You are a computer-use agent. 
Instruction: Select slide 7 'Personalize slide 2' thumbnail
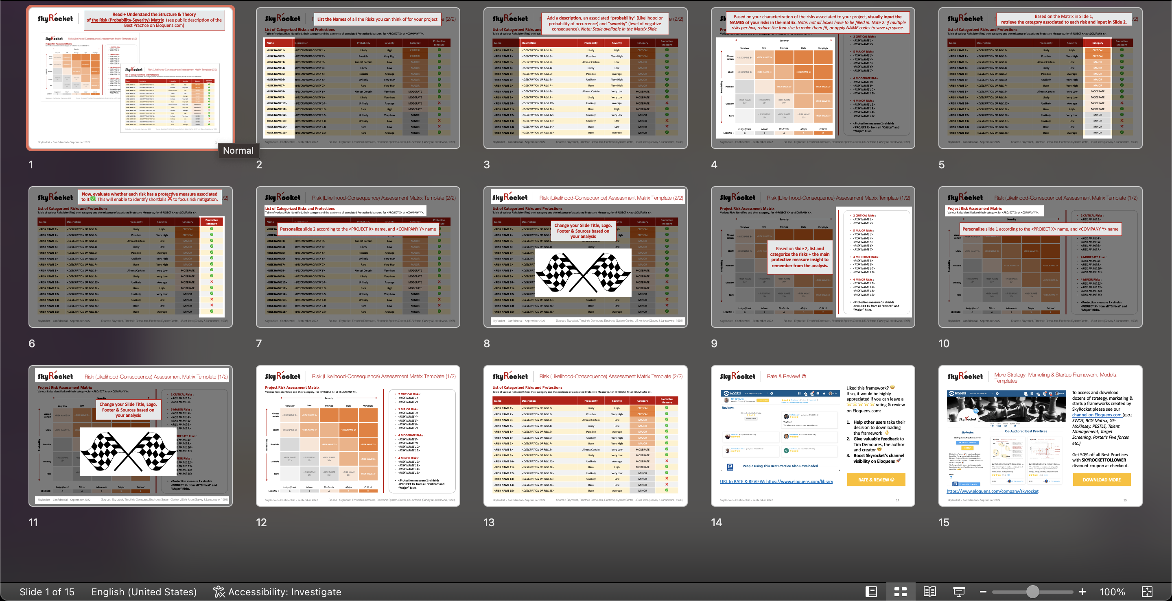tap(358, 257)
